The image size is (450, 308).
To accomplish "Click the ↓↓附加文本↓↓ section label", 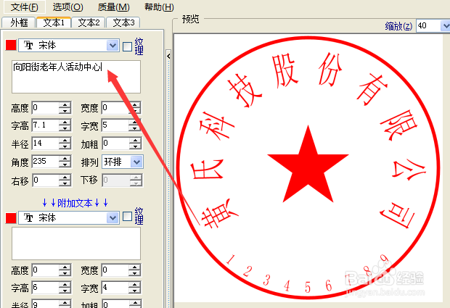I will (x=75, y=203).
